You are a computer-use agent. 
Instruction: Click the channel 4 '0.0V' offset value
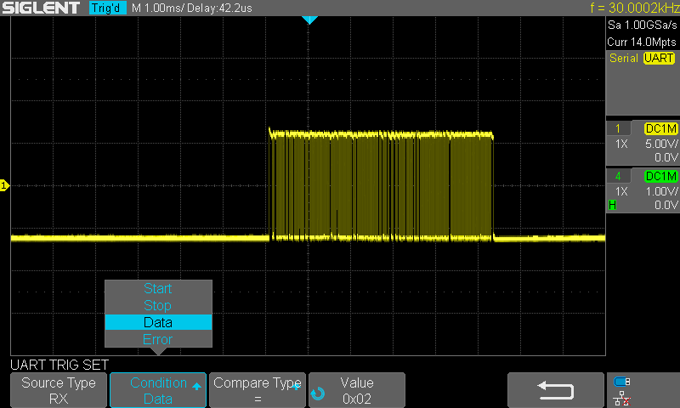click(666, 205)
